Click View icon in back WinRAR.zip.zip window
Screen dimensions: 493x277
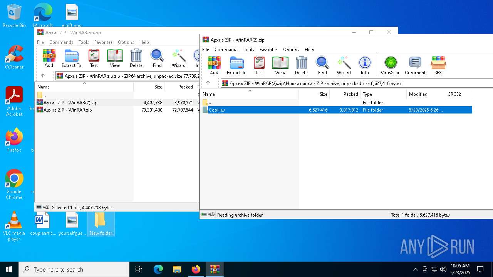pyautogui.click(x=115, y=58)
